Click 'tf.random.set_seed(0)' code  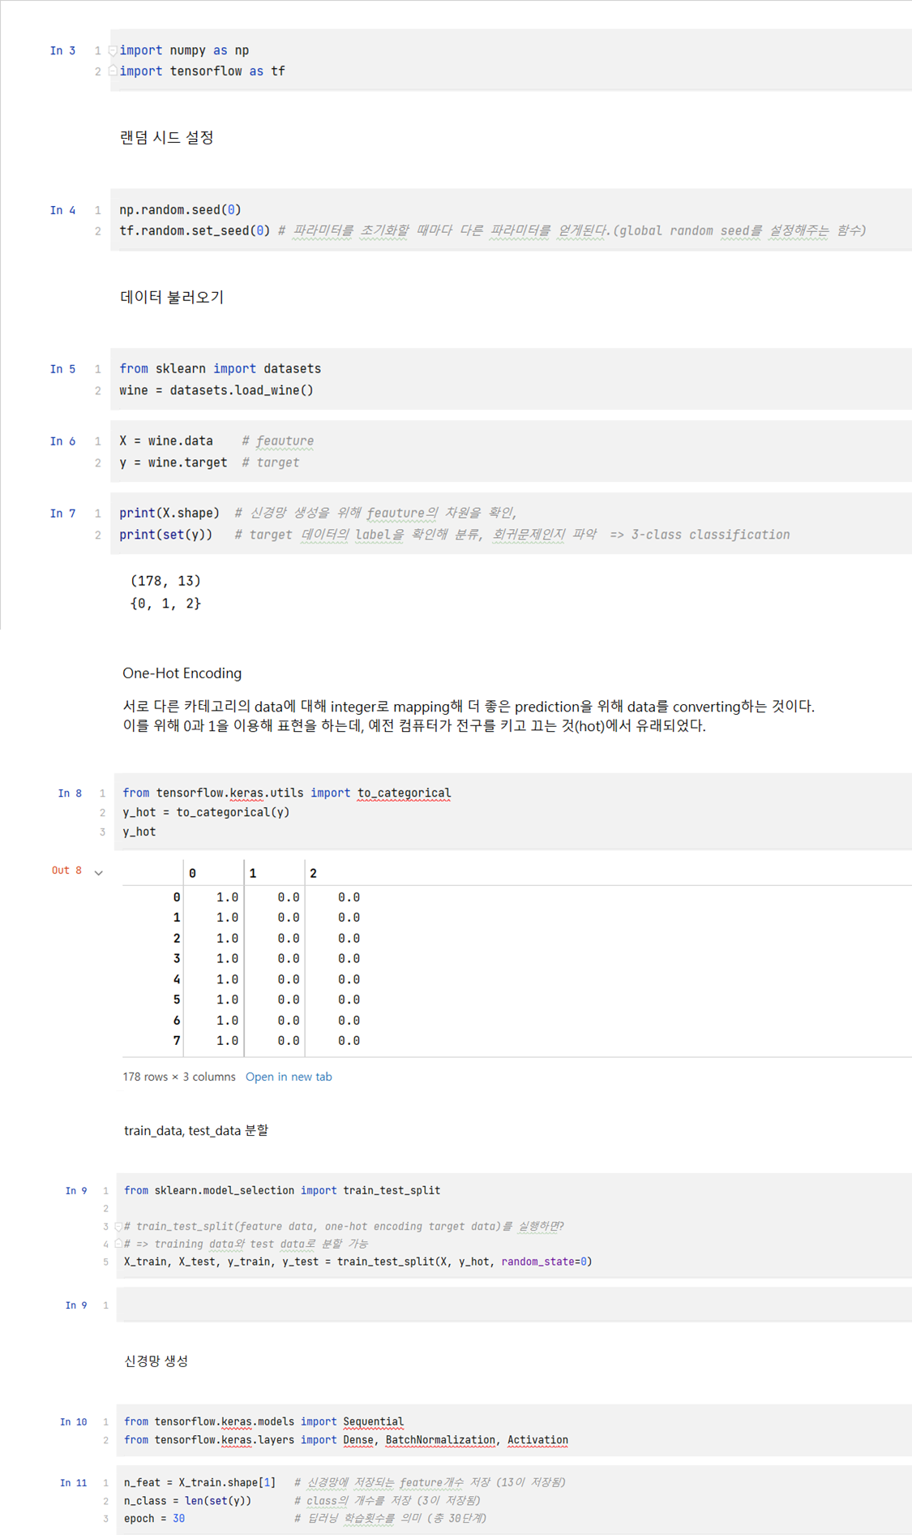click(195, 231)
